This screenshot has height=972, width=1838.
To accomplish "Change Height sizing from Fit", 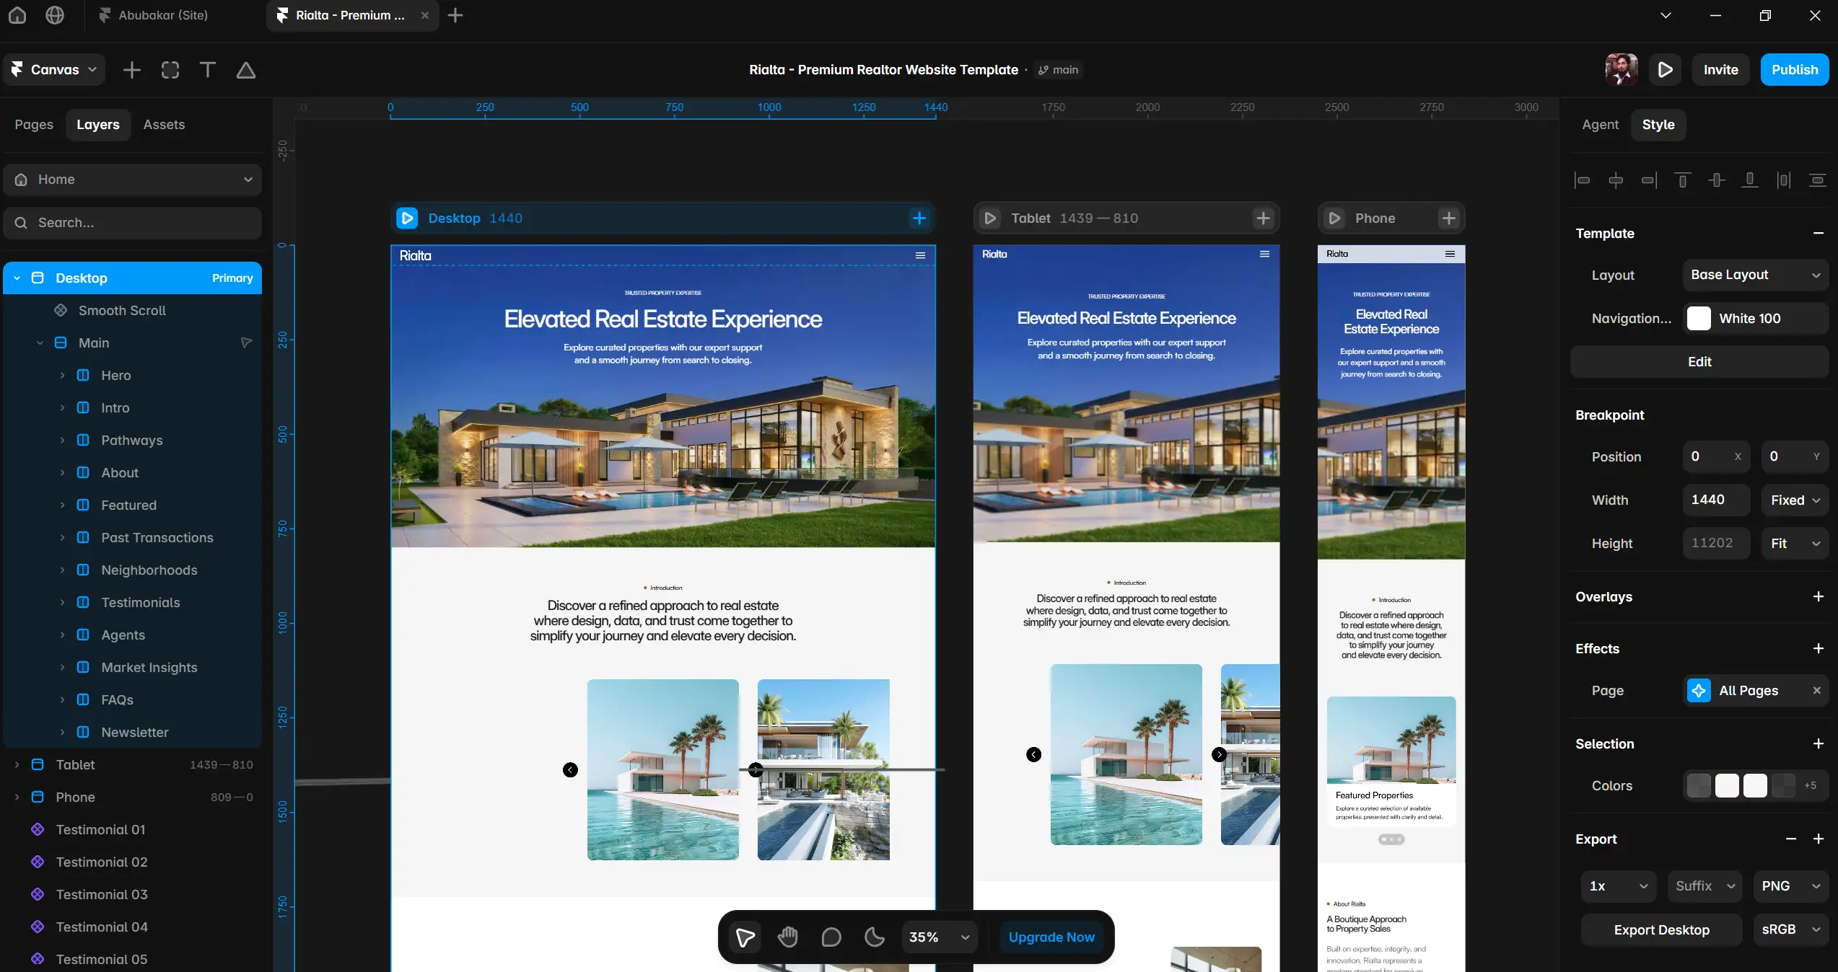I will pos(1795,543).
